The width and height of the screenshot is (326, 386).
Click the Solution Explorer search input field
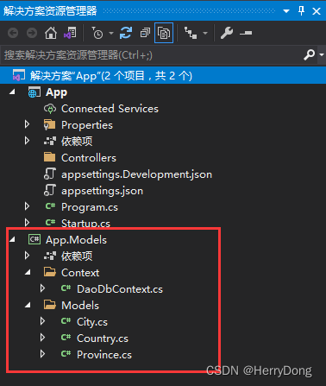tap(153, 54)
